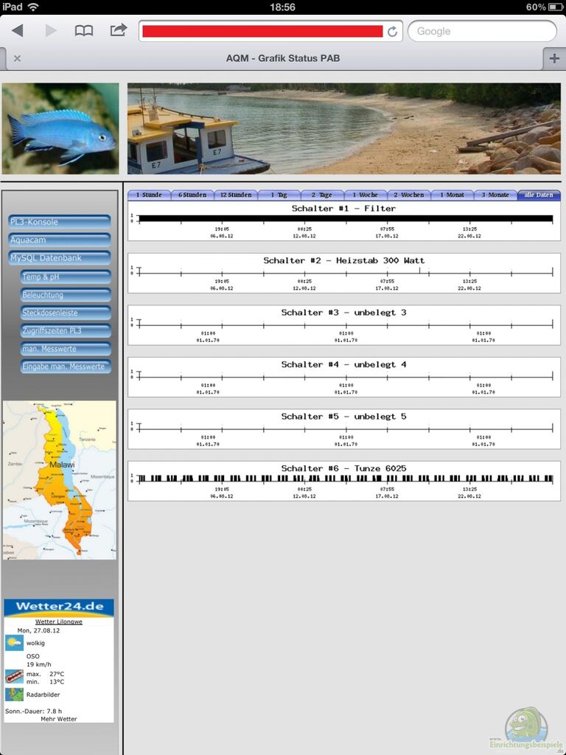Tap the share arrow icon
This screenshot has height=755, width=566.
tap(118, 31)
